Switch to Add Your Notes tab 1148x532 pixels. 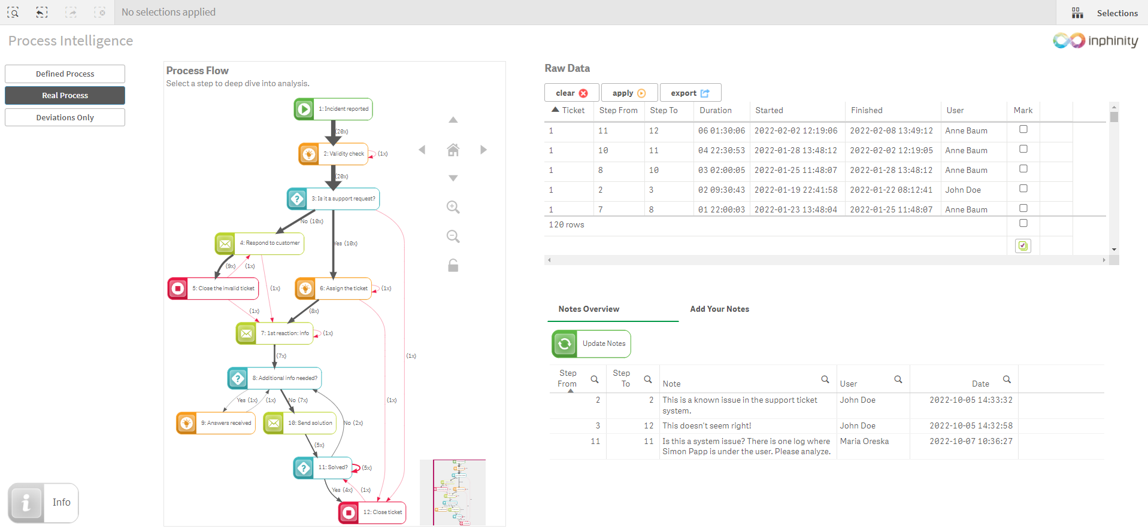pos(719,309)
